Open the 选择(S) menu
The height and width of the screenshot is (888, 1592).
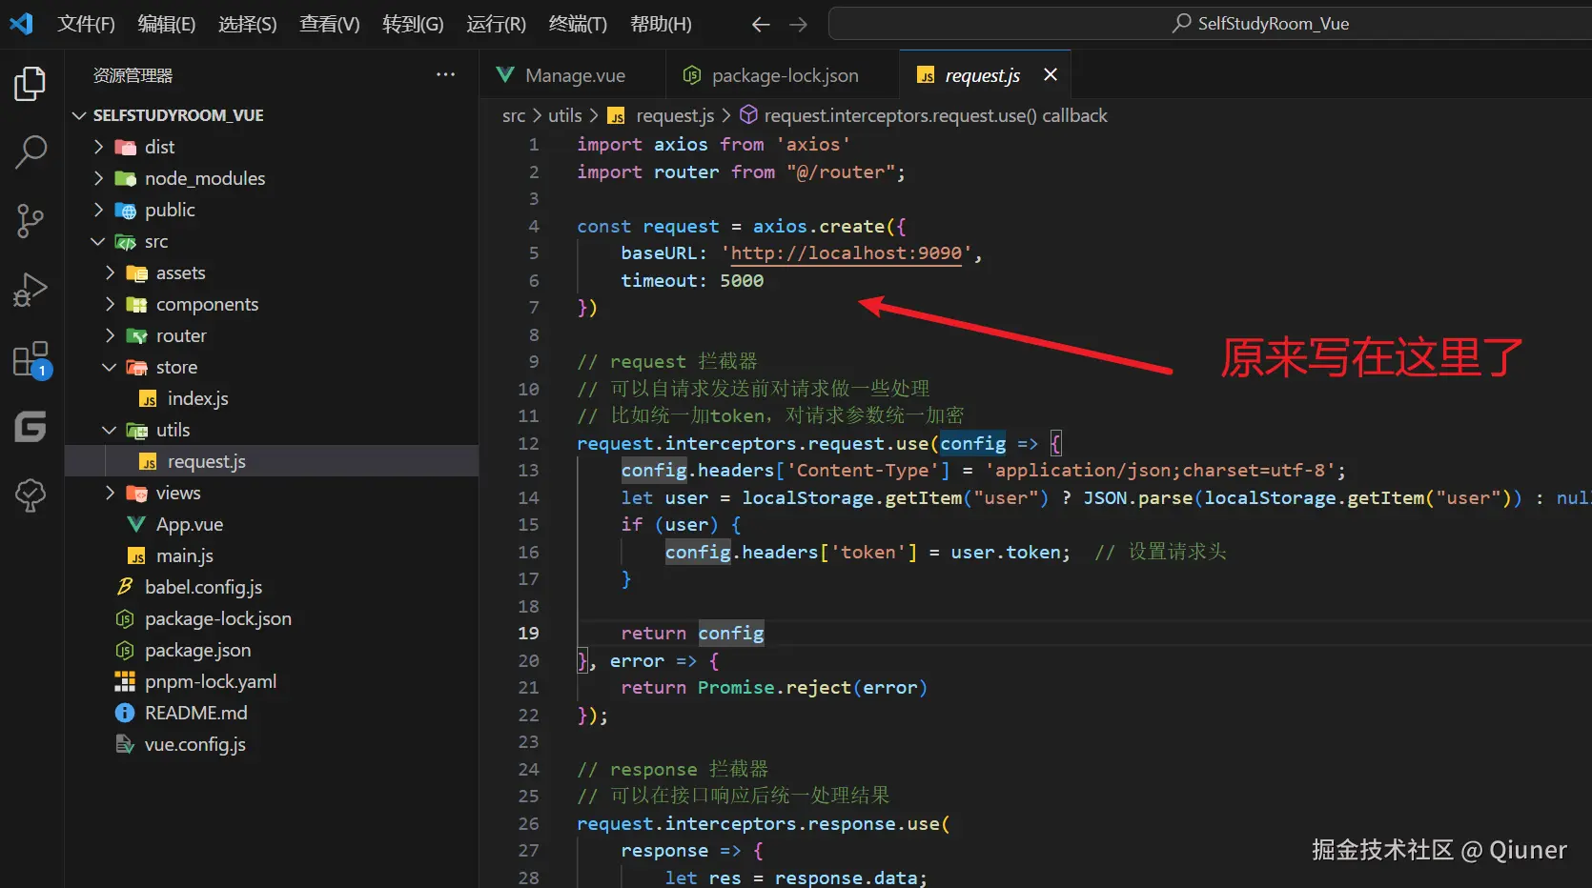[x=248, y=24]
